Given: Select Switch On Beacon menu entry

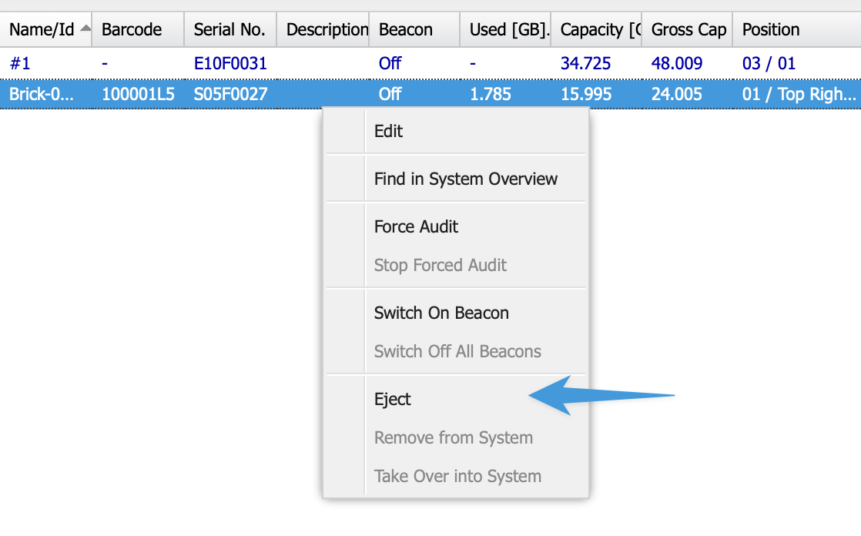Looking at the screenshot, I should coord(441,313).
